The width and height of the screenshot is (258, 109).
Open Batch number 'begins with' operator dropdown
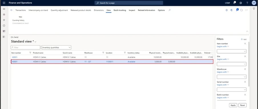point(223,98)
